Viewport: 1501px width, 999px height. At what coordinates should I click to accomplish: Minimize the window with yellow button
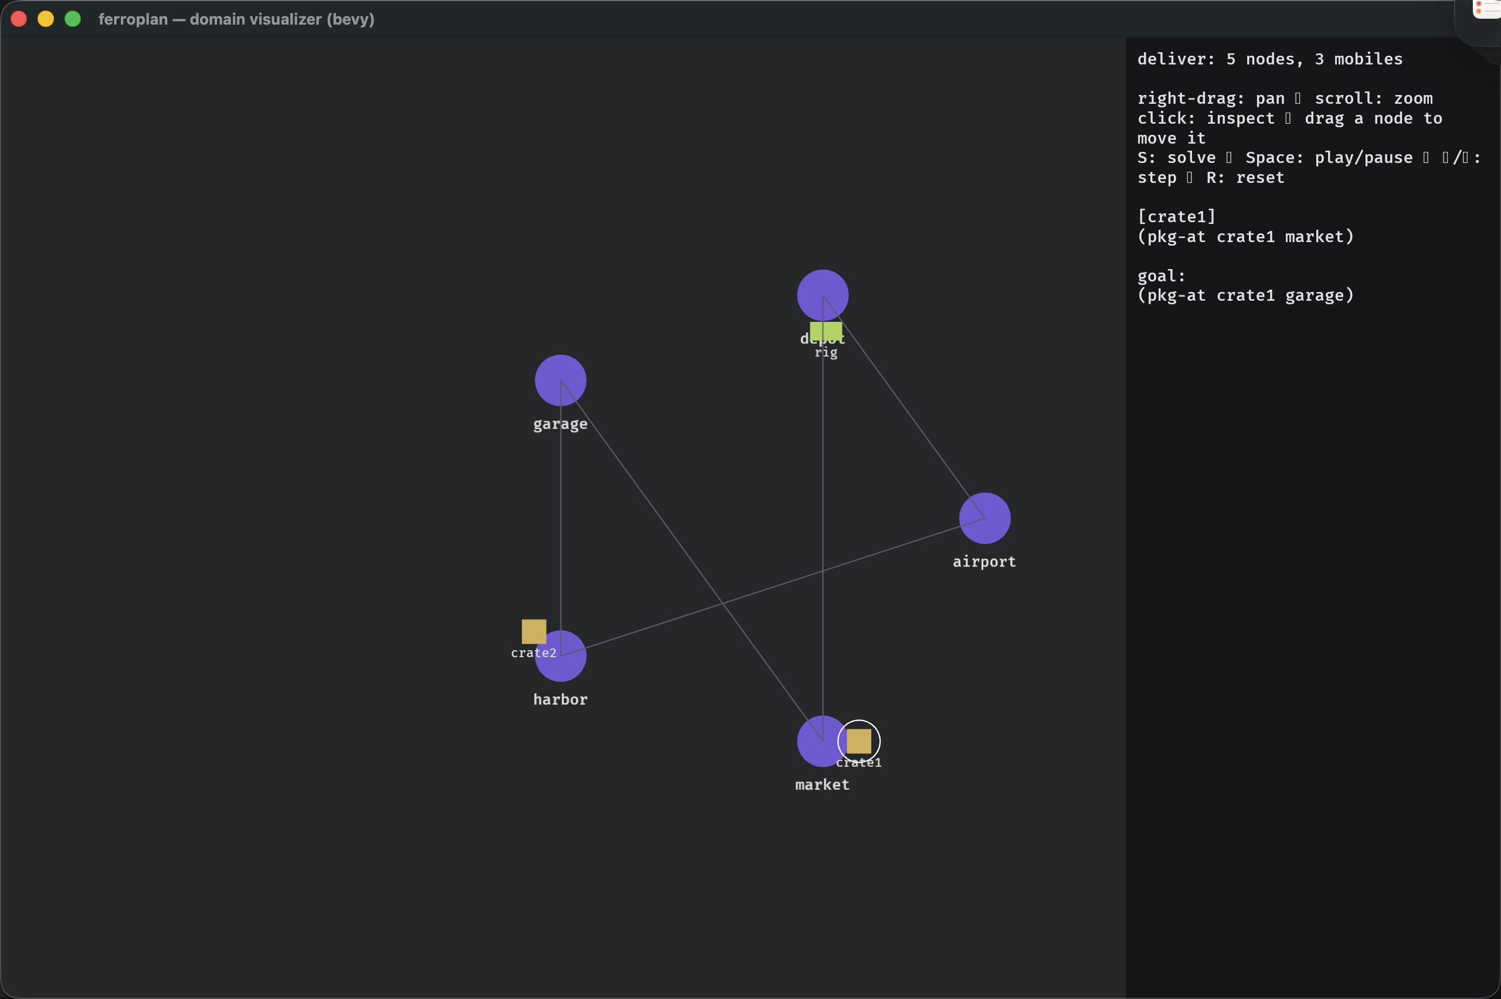click(x=46, y=19)
